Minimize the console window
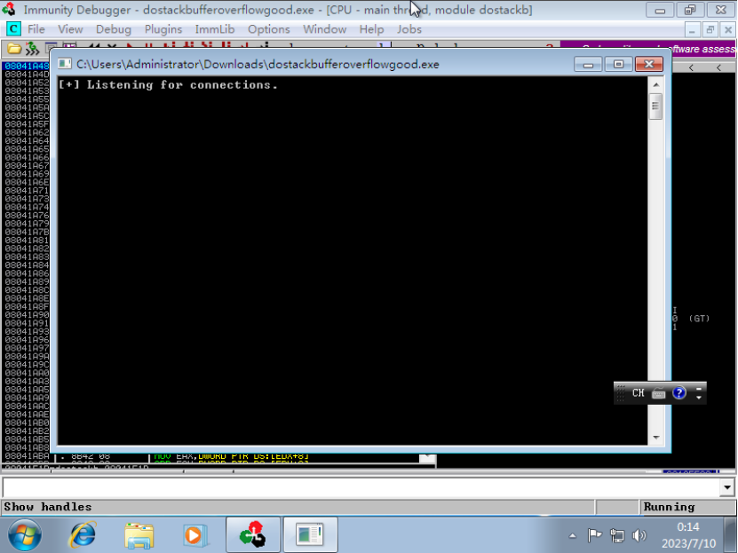Image resolution: width=738 pixels, height=553 pixels. [x=588, y=64]
